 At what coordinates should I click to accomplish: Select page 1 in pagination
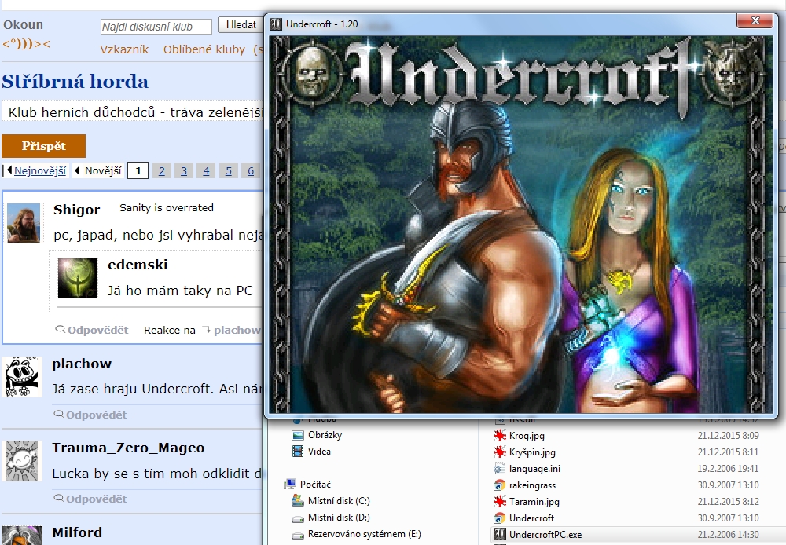[x=138, y=171]
